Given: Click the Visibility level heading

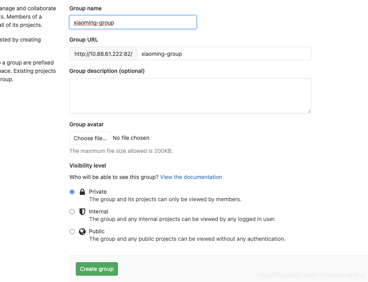Looking at the screenshot, I should 88,166.
